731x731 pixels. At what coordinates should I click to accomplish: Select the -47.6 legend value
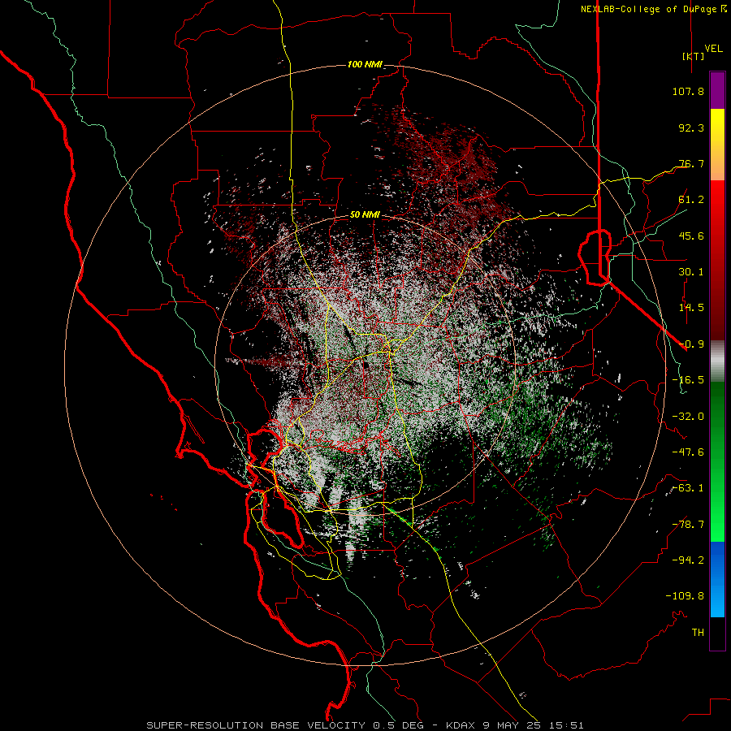688,452
